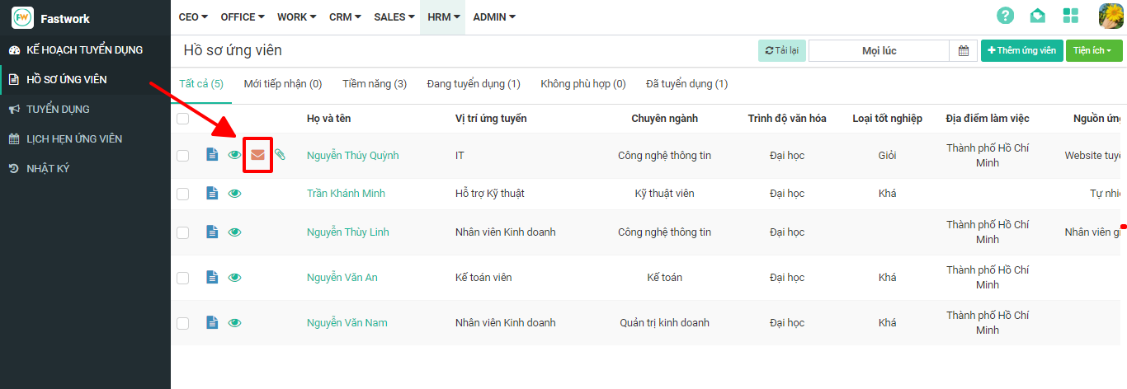1127x389 pixels.
Task: View Nguyễn Thùy Linh with eye icon
Action: coord(235,232)
